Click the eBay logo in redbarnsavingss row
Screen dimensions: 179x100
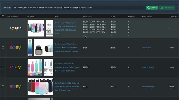15,86
